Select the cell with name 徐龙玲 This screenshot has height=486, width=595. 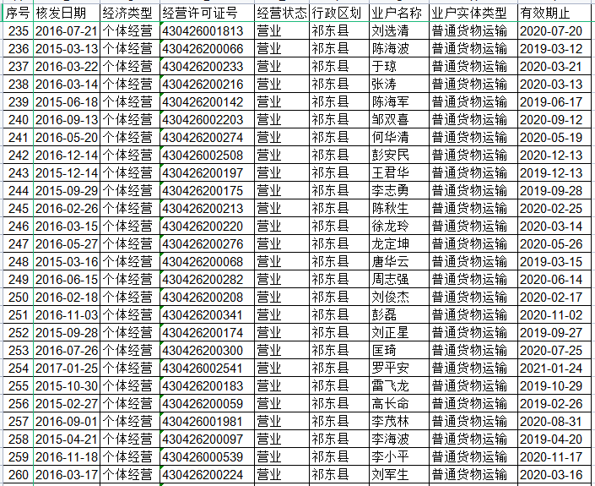point(390,226)
